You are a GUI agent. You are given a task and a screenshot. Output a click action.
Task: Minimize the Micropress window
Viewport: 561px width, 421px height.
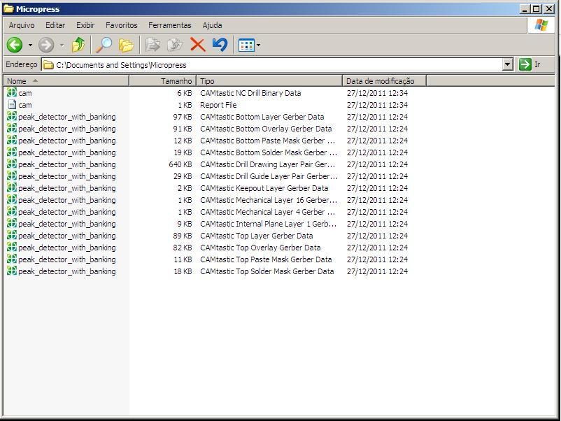click(x=524, y=8)
